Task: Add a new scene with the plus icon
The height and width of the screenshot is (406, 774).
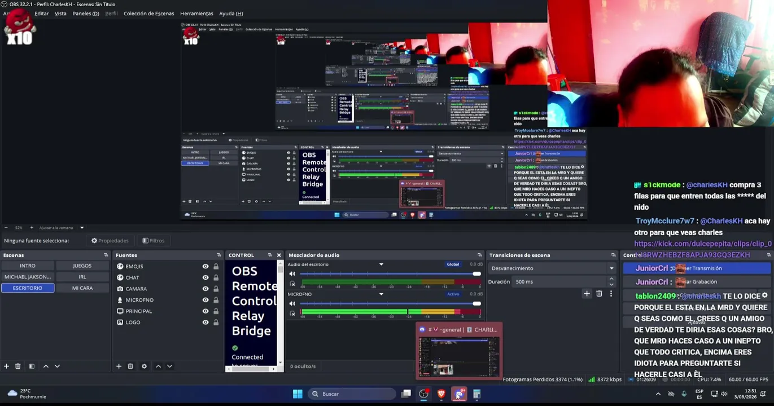Action: [x=6, y=366]
